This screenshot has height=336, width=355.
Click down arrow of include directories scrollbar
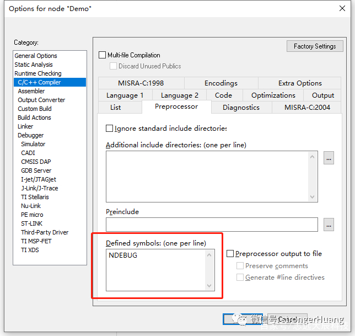pos(312,196)
